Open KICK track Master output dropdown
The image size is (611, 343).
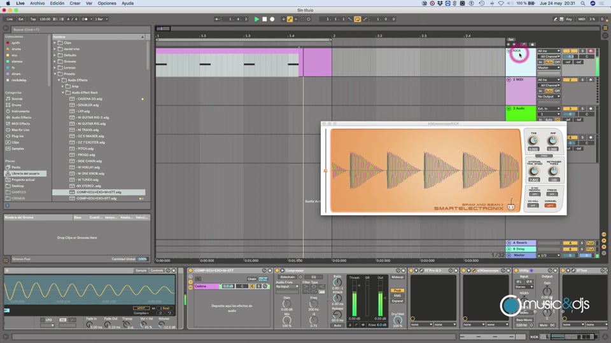pyautogui.click(x=549, y=68)
